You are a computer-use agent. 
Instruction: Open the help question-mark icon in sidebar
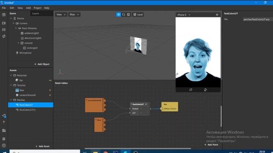click(4, 145)
